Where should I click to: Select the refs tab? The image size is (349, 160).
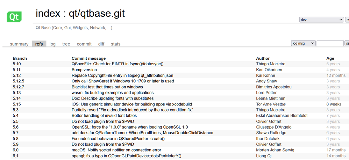coord(39,44)
